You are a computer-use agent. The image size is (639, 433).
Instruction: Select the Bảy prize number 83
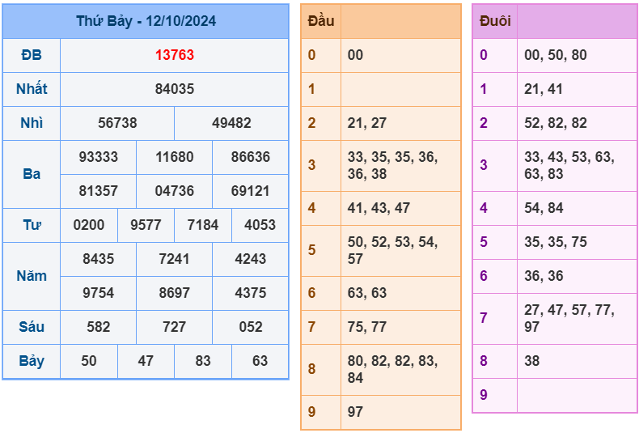click(203, 361)
